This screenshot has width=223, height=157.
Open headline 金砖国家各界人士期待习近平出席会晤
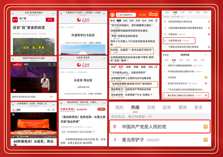[131, 78]
